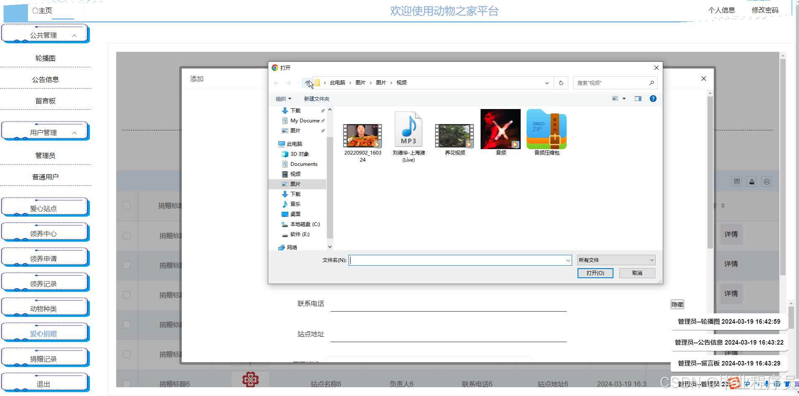
Task: Check the checkbox of the first donation row
Action: 127,206
